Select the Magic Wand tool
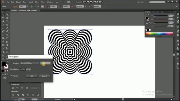Image resolution: width=180 pixels, height=101 pixels. click(x=3, y=18)
